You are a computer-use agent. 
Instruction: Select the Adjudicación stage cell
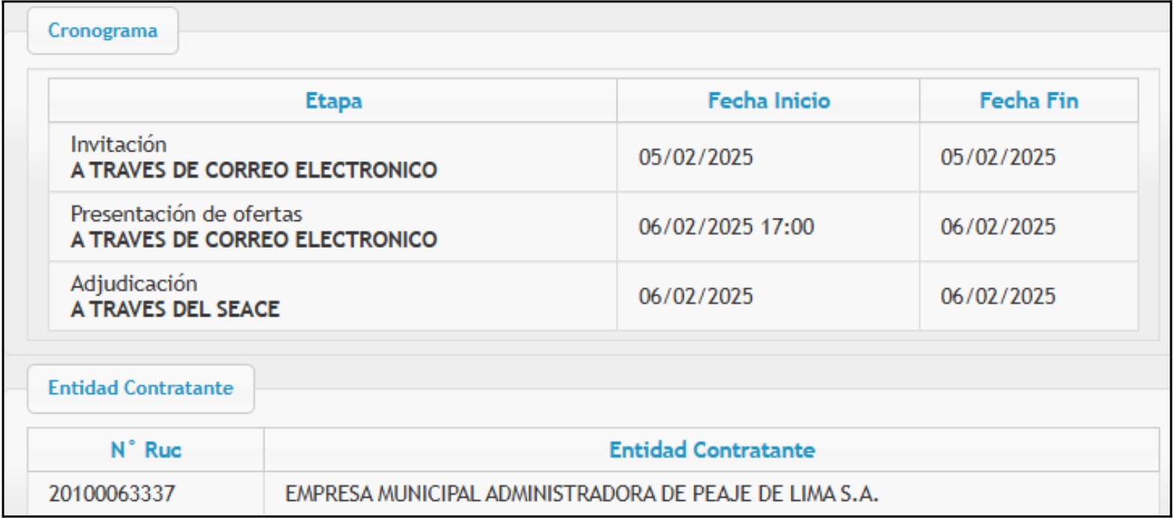(x=333, y=296)
